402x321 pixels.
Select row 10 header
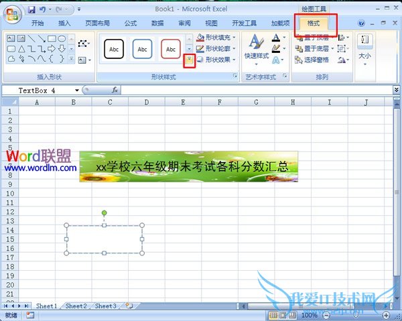10,193
